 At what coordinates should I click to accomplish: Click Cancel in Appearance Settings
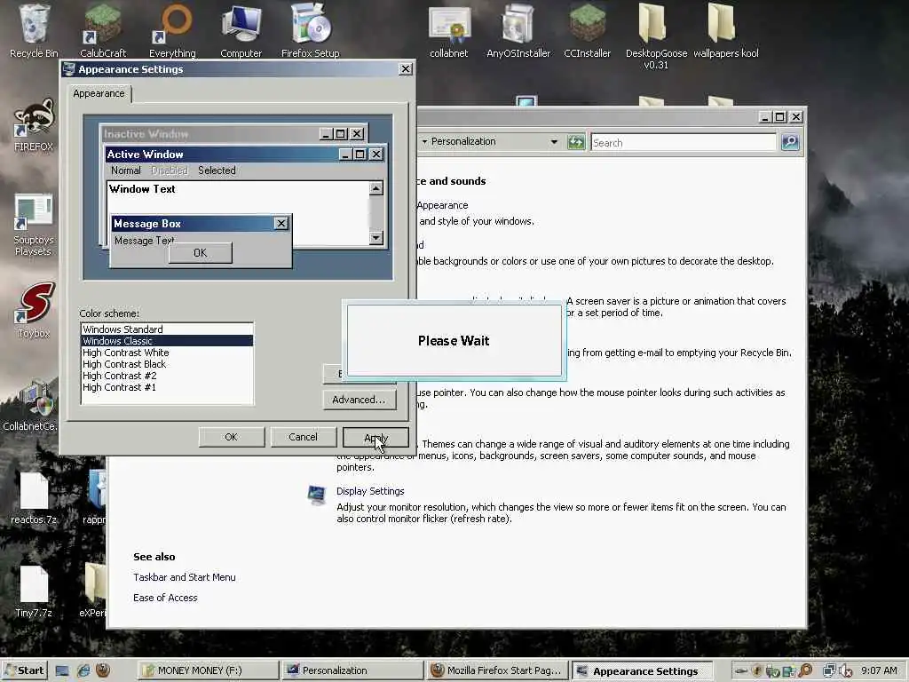point(304,437)
